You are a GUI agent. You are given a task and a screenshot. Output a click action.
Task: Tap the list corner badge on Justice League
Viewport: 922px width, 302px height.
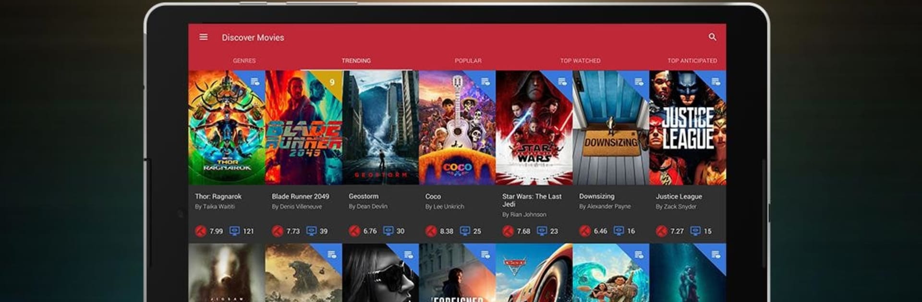coord(716,81)
